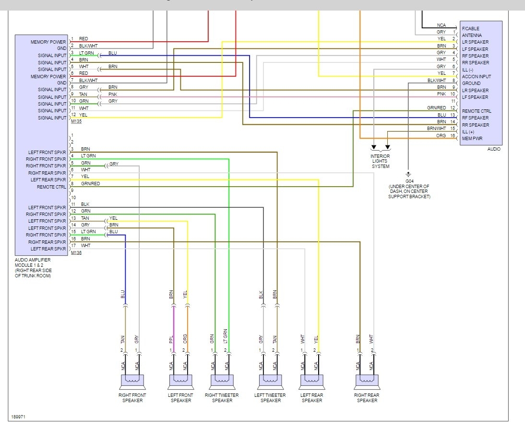
Task: Select the ILL (+) terminal label
Action: coord(468,131)
